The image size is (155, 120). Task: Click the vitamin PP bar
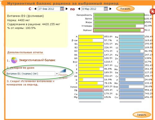(91, 76)
